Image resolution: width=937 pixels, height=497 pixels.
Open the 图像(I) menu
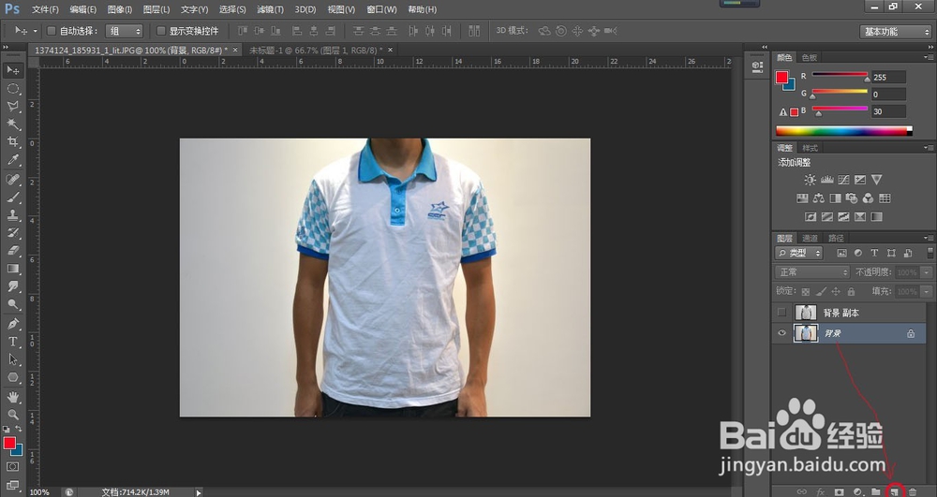[120, 9]
